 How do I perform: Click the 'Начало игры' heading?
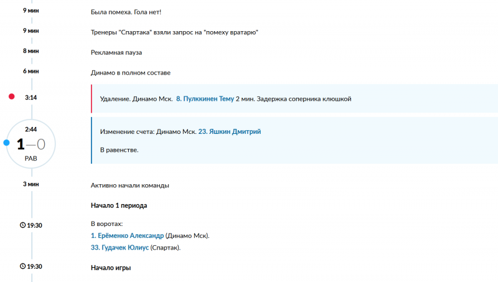pyautogui.click(x=111, y=268)
